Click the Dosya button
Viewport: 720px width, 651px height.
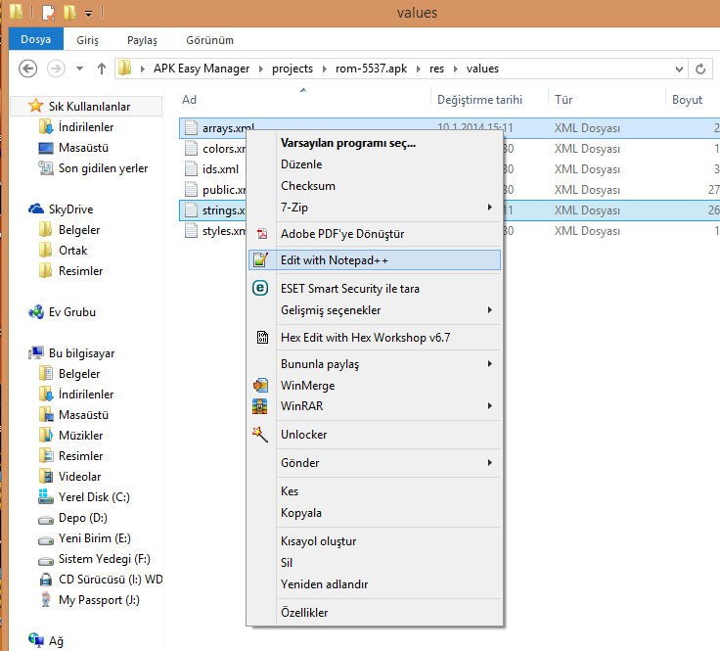pos(36,40)
